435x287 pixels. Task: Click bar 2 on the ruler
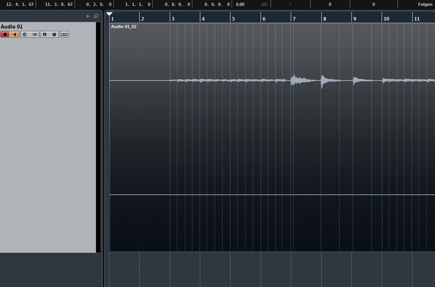pos(142,19)
